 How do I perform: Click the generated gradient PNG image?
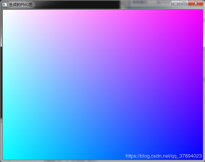(x=102, y=85)
